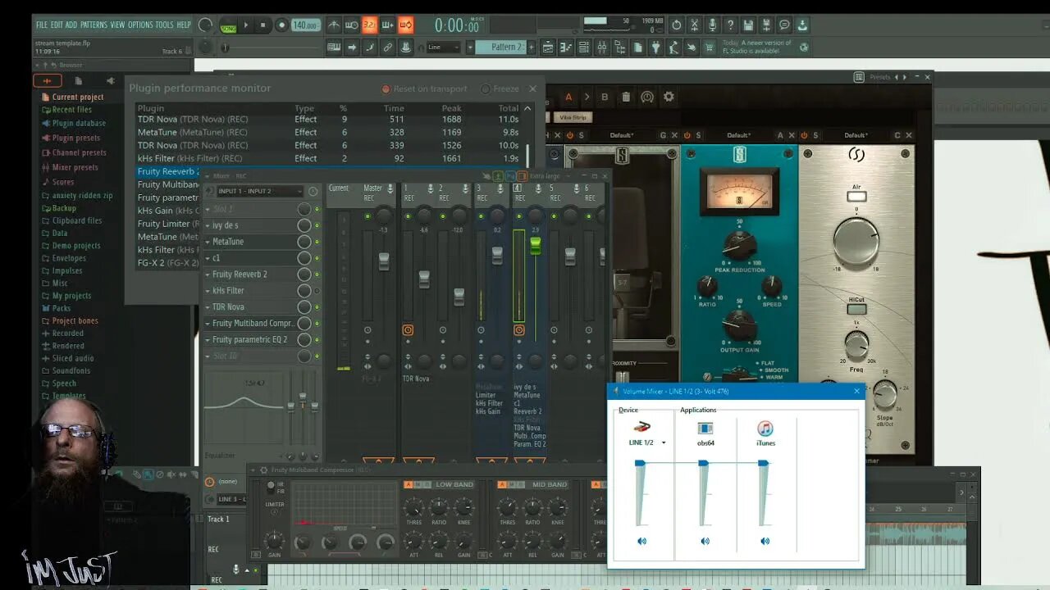Expand the Fruity parametric EQ 2 slot arrow

pos(208,340)
